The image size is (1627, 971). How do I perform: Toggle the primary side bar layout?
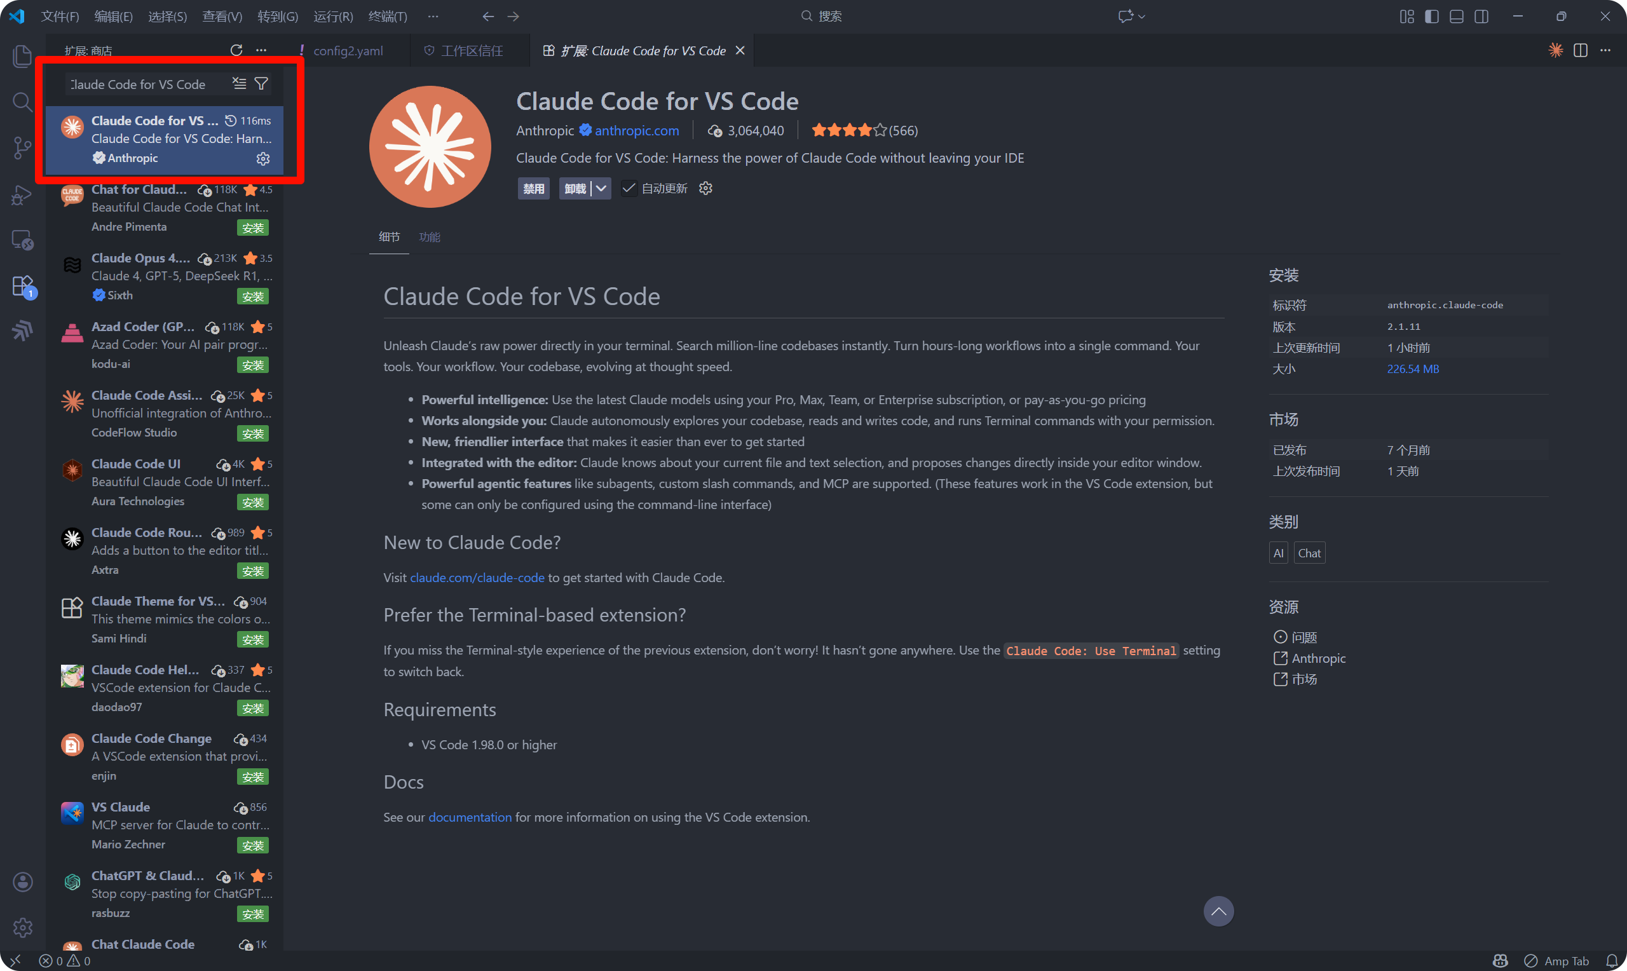click(1431, 17)
